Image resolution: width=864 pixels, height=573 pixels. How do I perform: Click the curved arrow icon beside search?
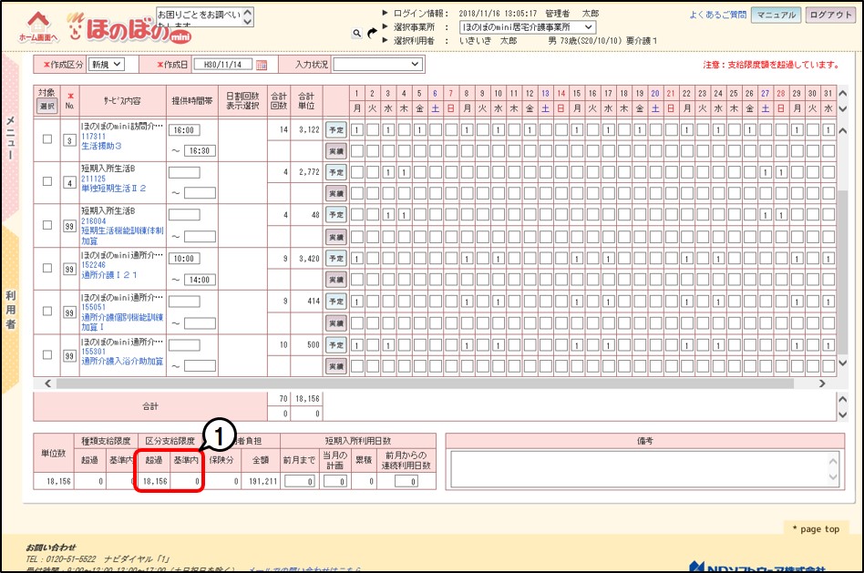pyautogui.click(x=373, y=34)
